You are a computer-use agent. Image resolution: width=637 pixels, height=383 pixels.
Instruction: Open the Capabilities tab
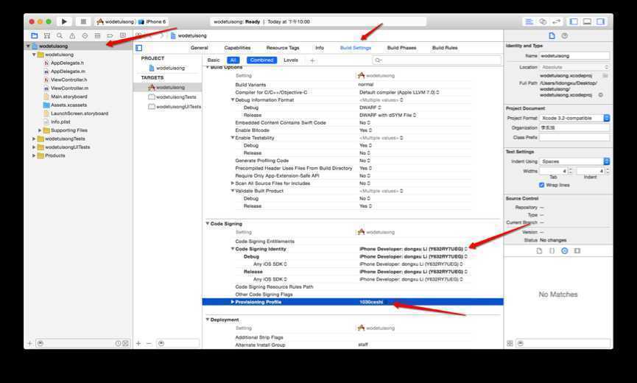click(237, 48)
